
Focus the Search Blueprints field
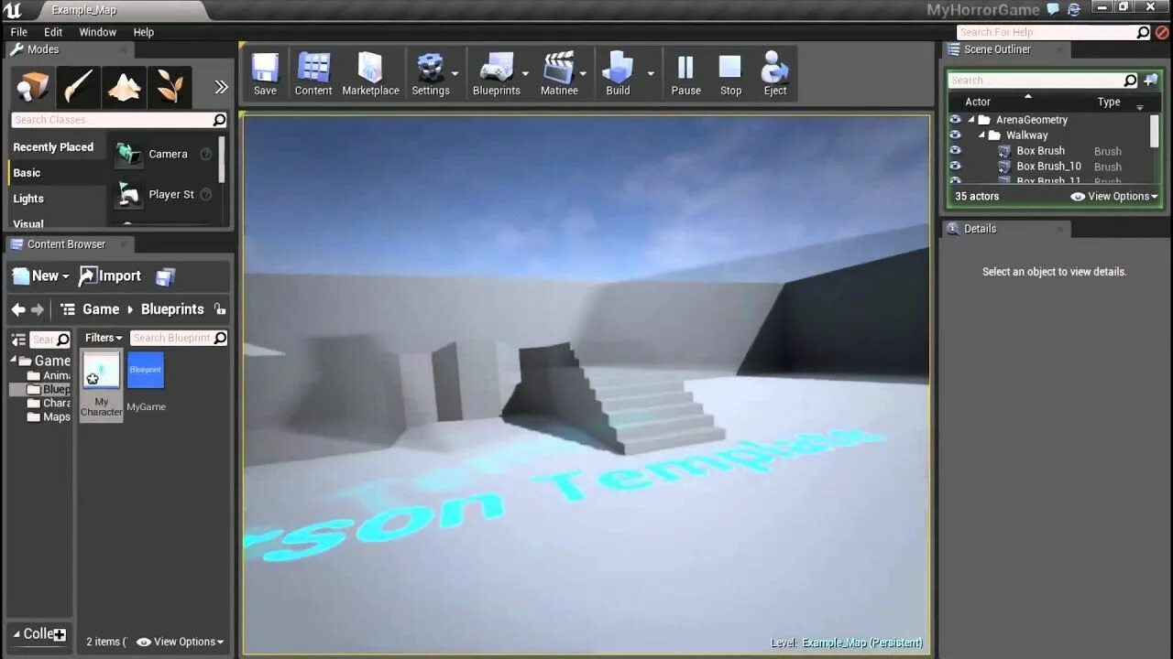pyautogui.click(x=178, y=338)
